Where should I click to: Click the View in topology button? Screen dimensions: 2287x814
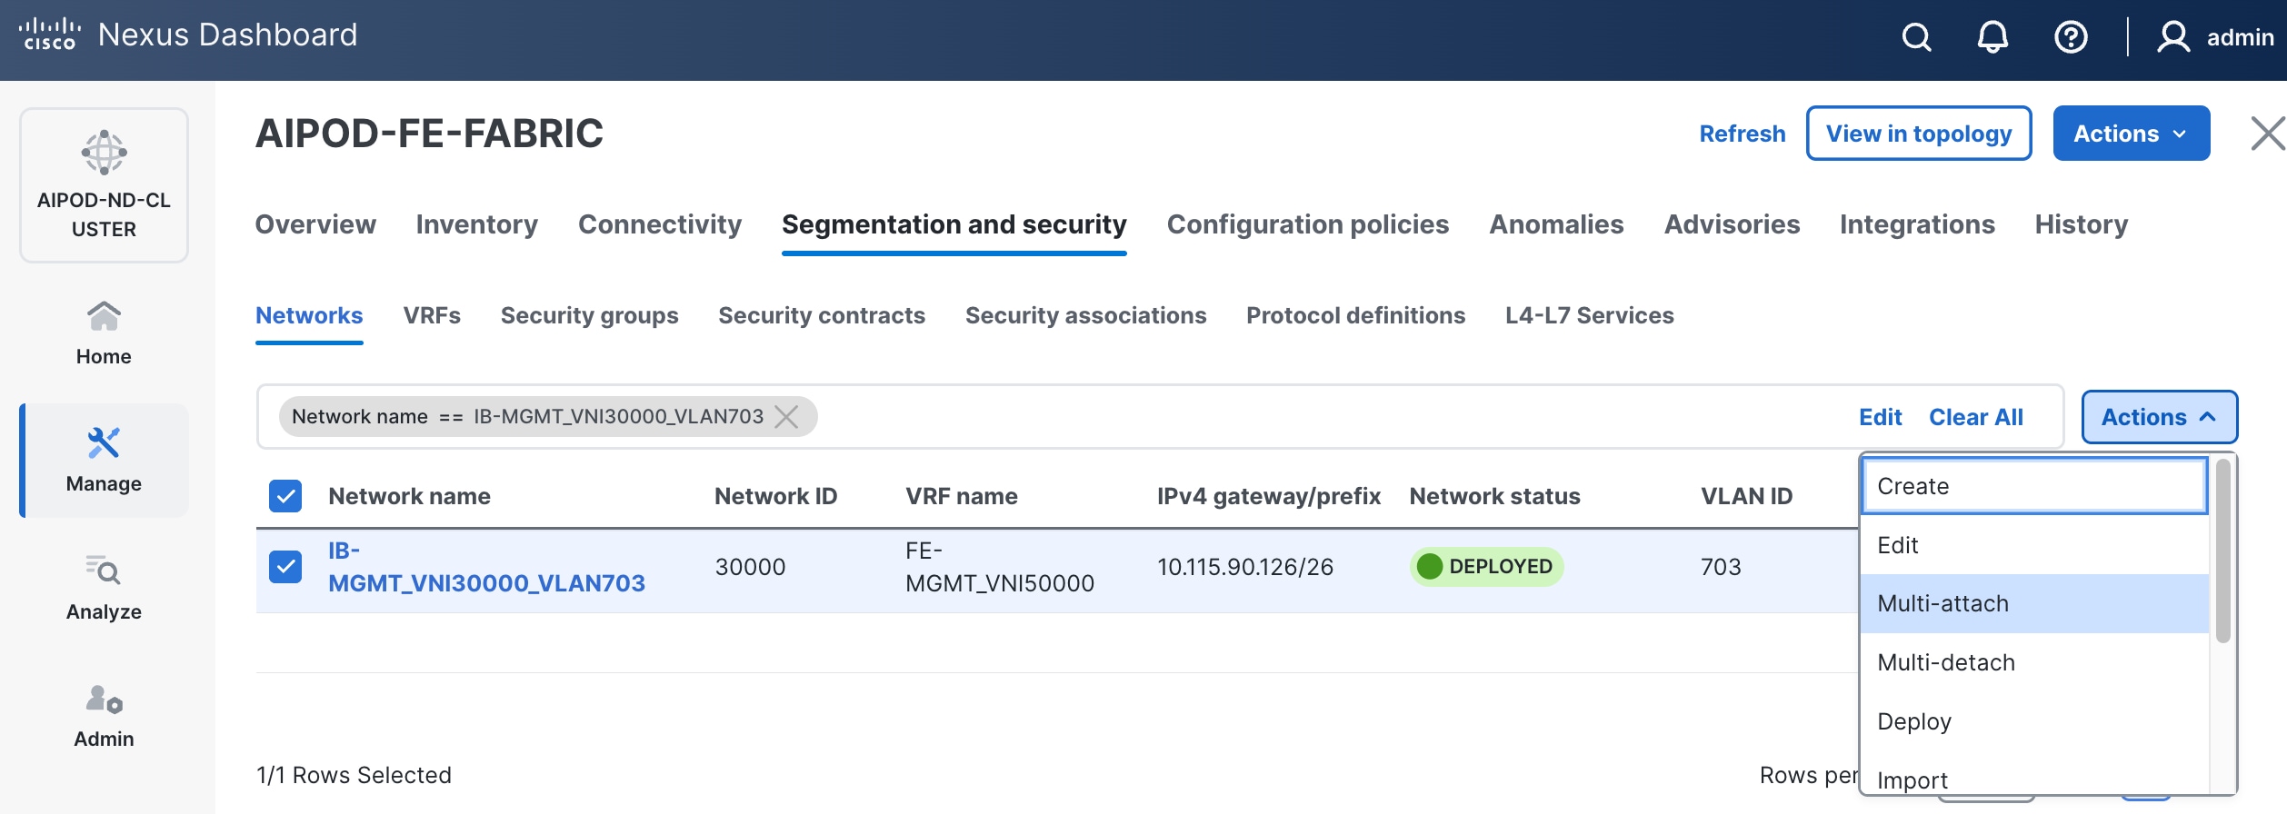(1918, 134)
